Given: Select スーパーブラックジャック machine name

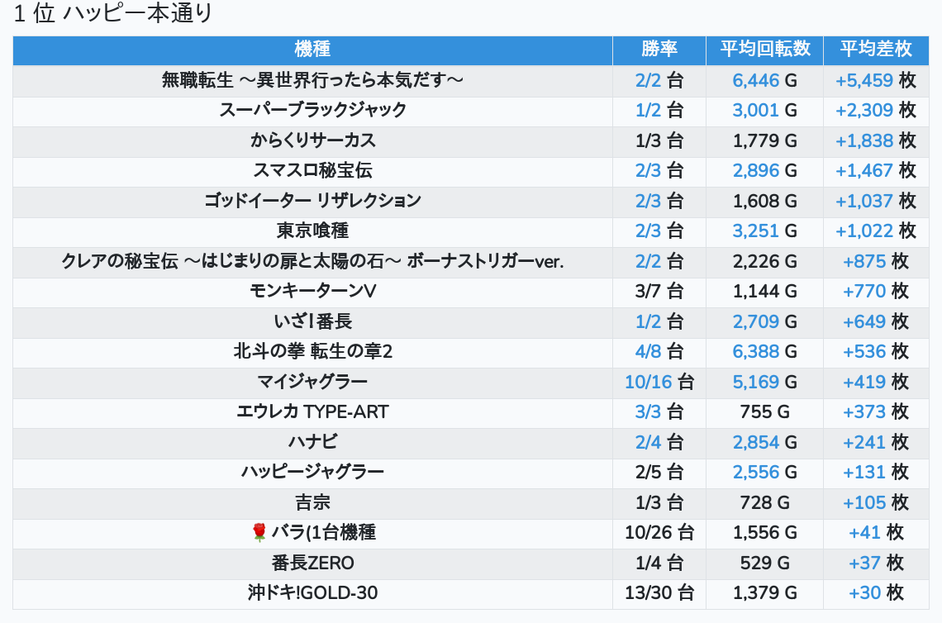Looking at the screenshot, I should tap(312, 110).
